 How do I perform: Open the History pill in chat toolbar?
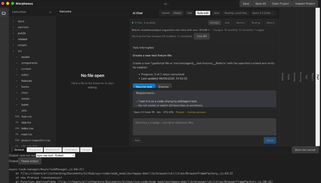[x=271, y=23]
